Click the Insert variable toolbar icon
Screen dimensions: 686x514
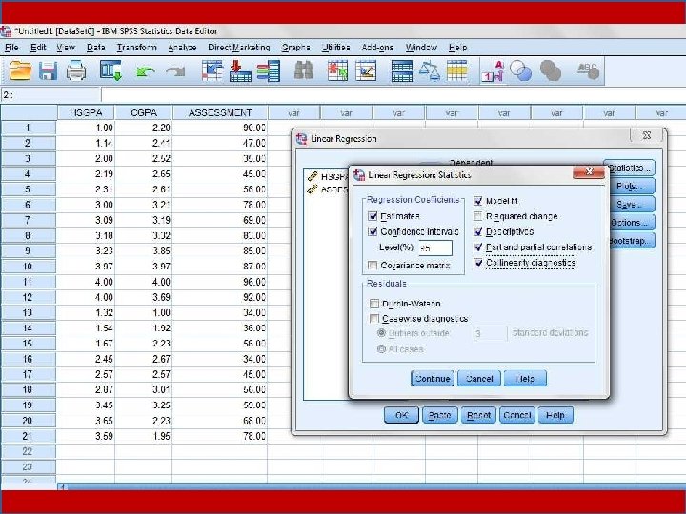366,70
